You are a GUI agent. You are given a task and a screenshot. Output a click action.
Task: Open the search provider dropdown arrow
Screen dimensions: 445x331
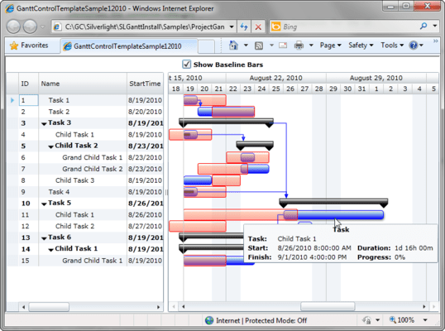click(x=435, y=26)
